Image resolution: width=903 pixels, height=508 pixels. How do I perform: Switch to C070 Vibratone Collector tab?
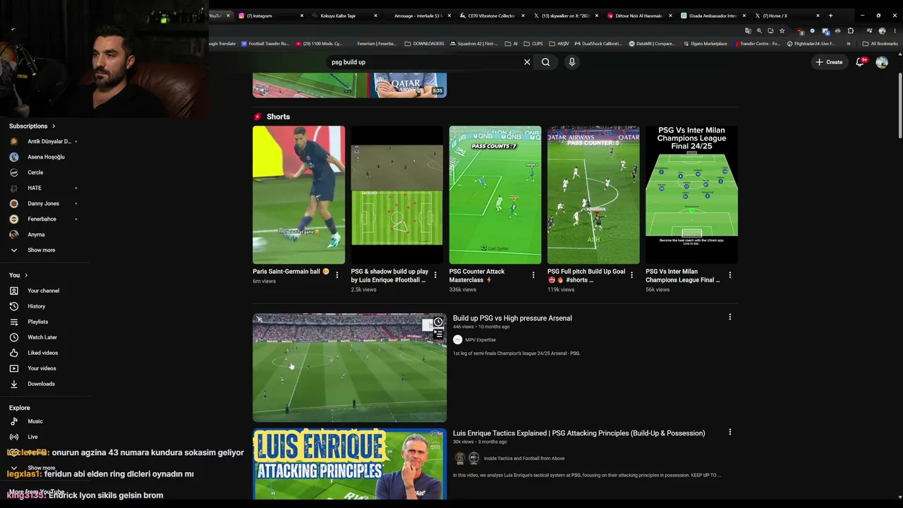click(493, 16)
